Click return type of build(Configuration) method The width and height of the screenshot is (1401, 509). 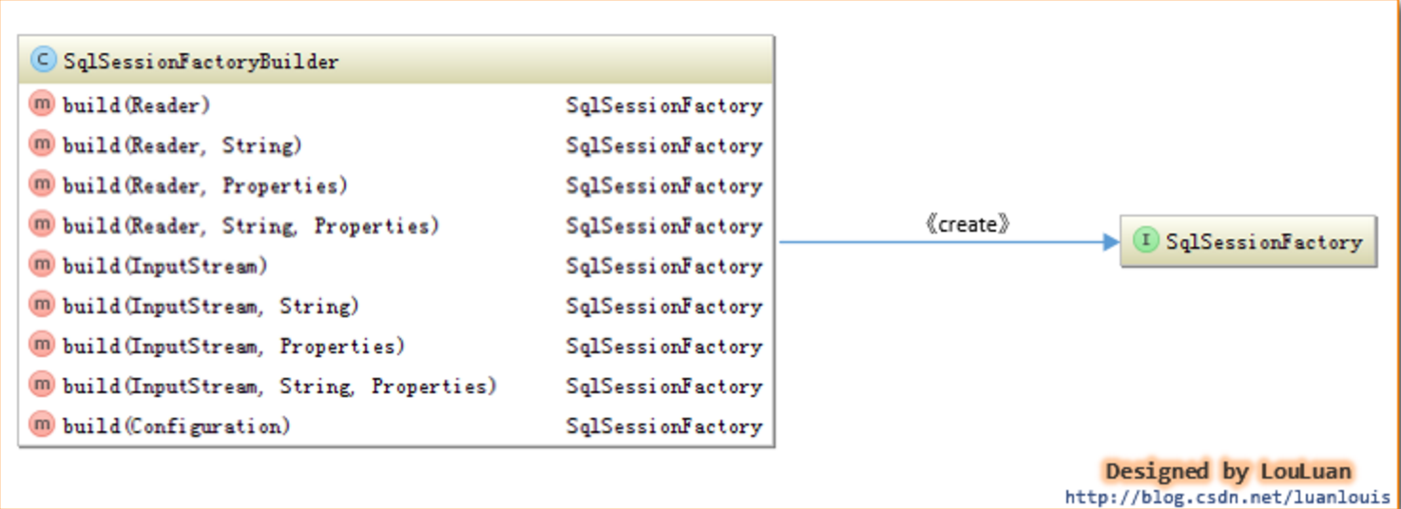pos(664,426)
